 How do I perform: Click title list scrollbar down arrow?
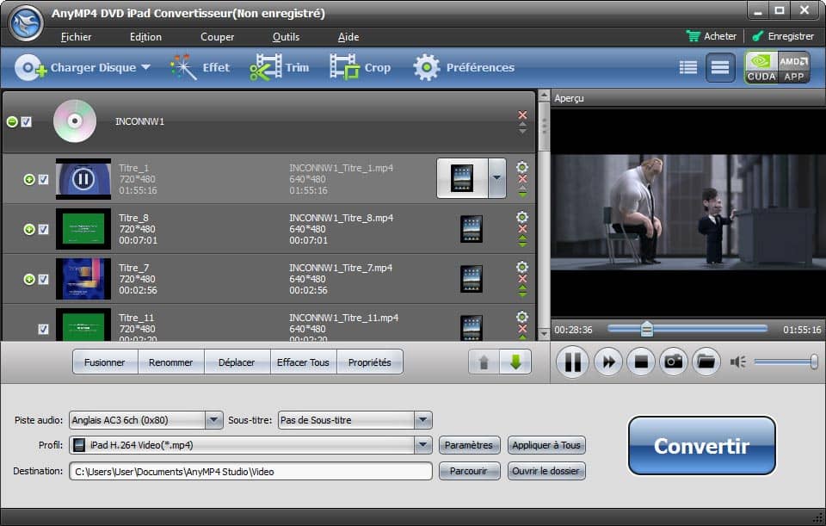[544, 334]
